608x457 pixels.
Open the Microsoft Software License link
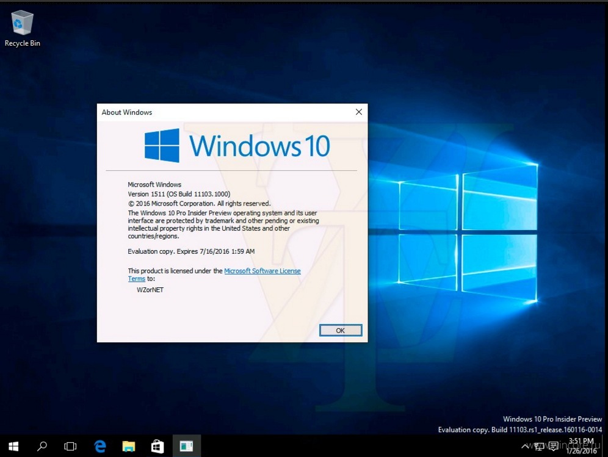point(262,271)
